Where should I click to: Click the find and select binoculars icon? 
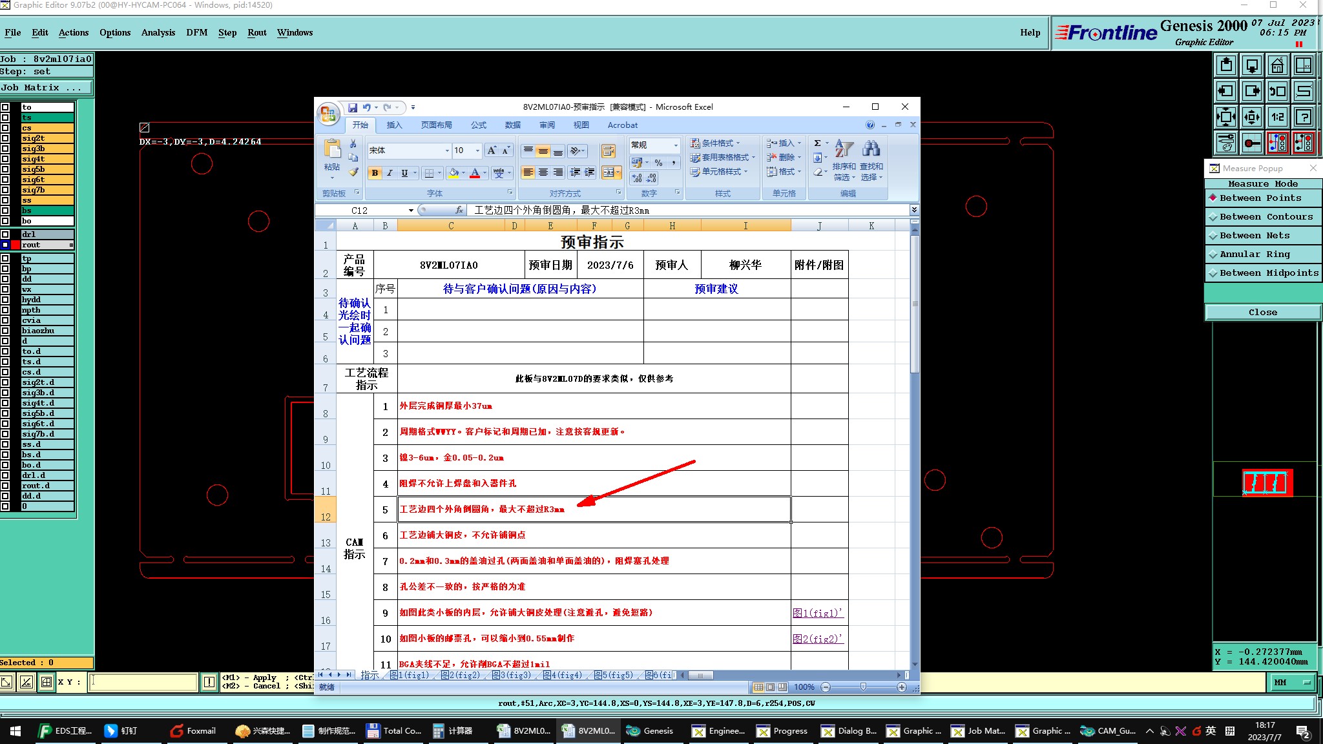coord(871,149)
